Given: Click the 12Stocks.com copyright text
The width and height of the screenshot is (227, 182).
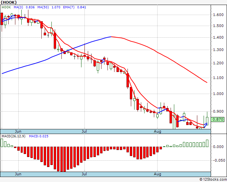Looking at the screenshot, I should tap(213, 180).
